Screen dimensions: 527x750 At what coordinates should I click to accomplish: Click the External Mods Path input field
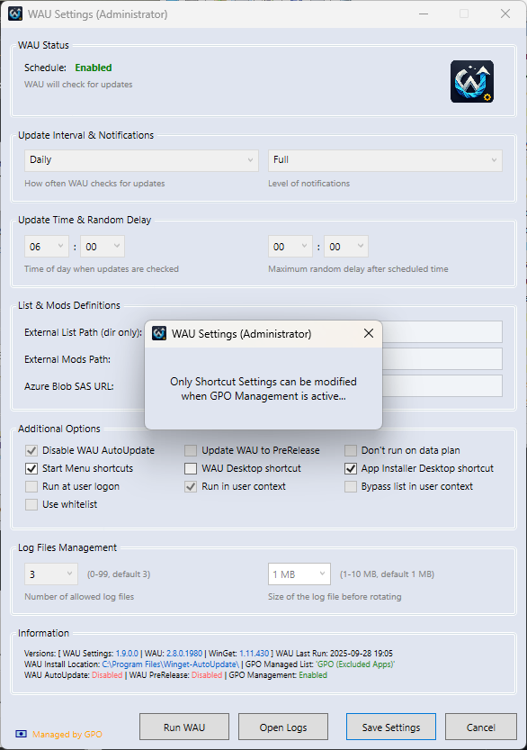click(x=442, y=358)
